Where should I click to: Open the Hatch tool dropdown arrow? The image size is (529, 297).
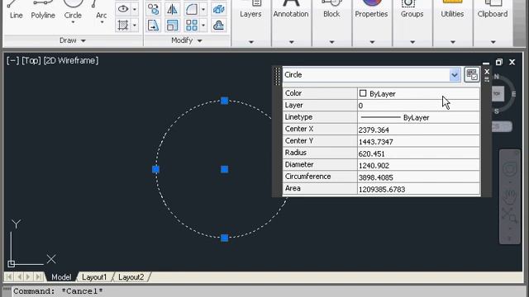click(134, 26)
